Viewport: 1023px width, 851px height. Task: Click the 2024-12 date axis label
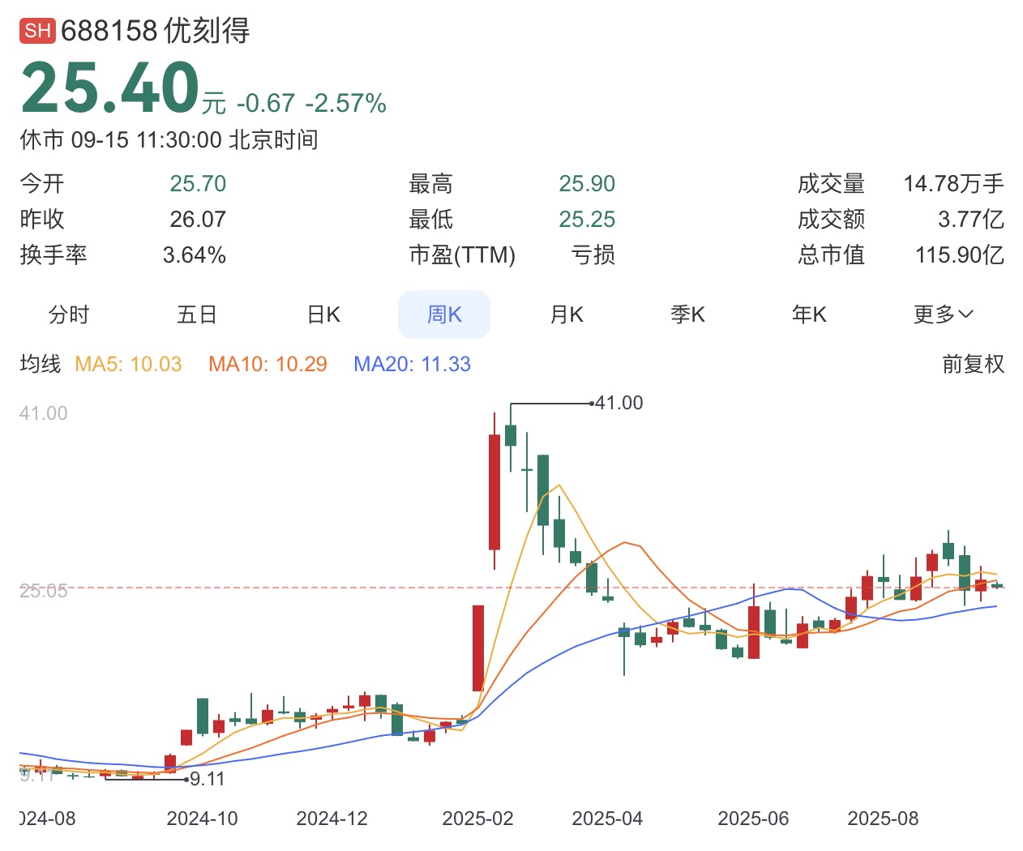coord(332,819)
